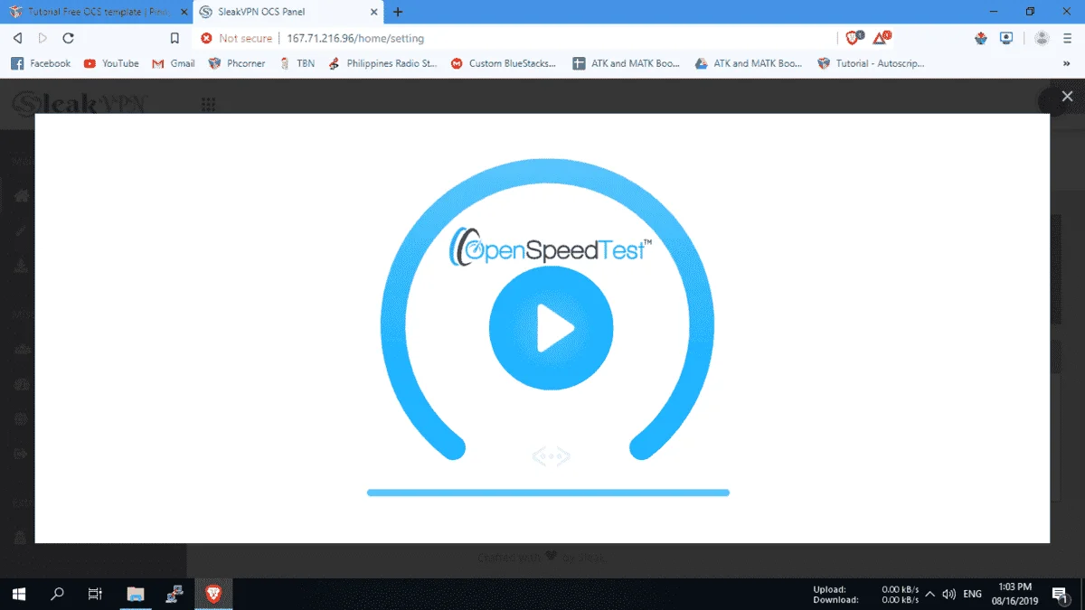Reload the current page

(x=68, y=38)
